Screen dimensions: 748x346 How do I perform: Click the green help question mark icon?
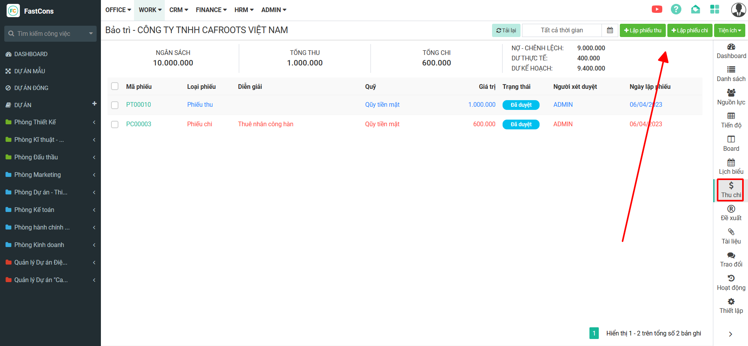point(676,9)
